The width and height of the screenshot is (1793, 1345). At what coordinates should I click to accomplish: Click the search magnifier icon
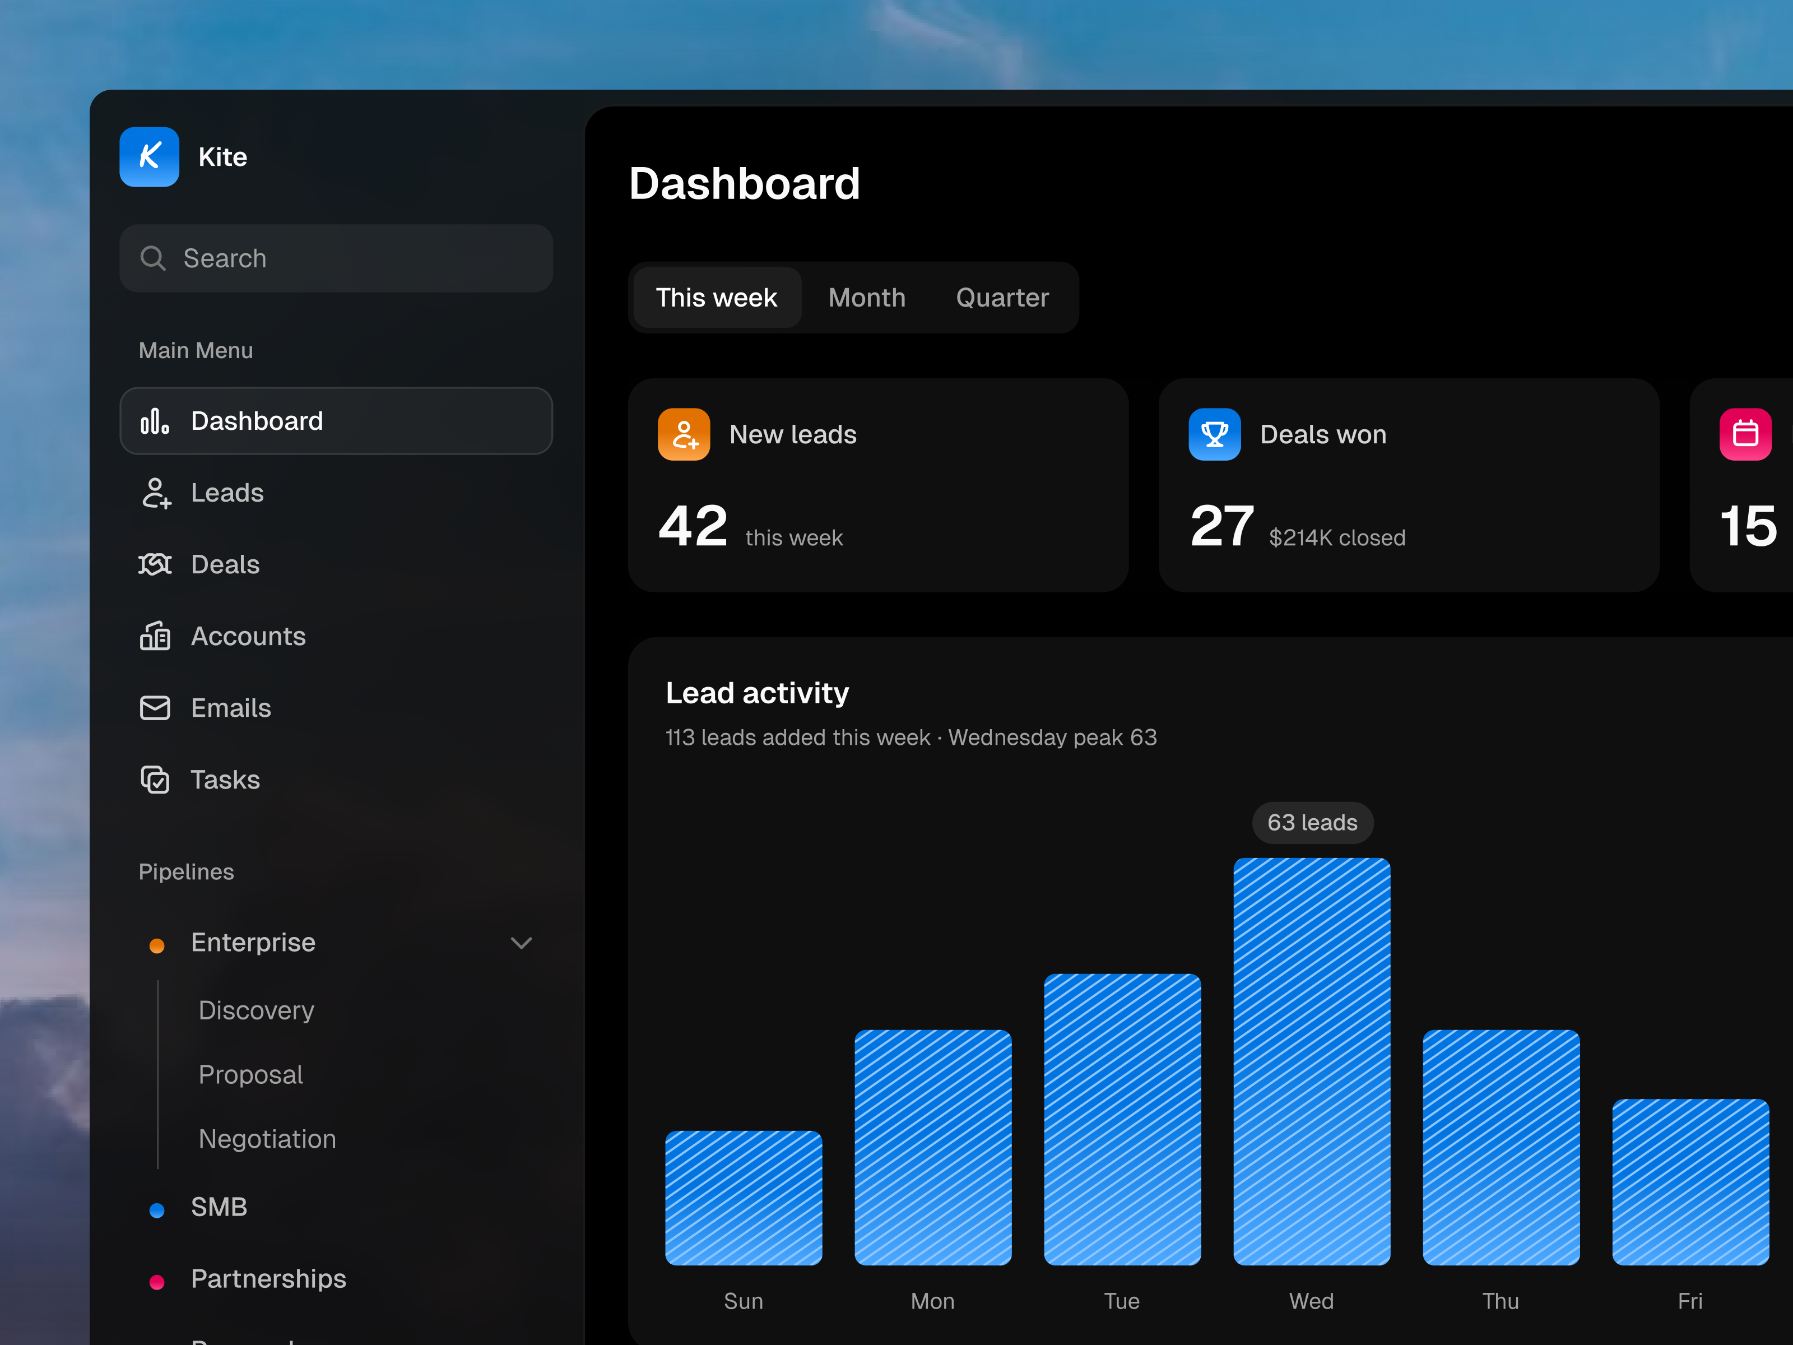pyautogui.click(x=152, y=258)
